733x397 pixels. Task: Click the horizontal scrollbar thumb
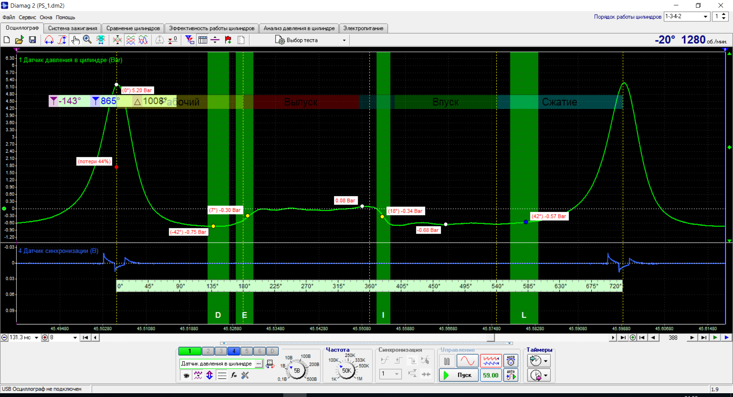(x=491, y=337)
